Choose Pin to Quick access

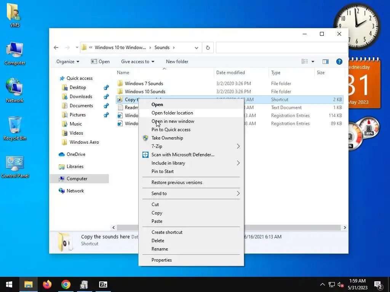pyautogui.click(x=191, y=130)
